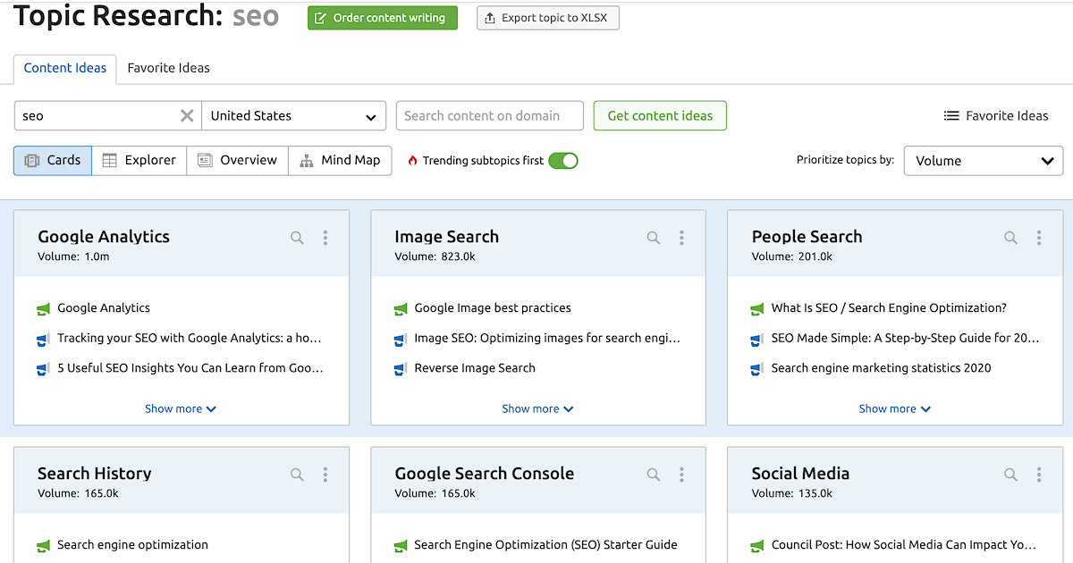Open Reverse Image Search headline
Screen dimensions: 1073x563
(475, 367)
